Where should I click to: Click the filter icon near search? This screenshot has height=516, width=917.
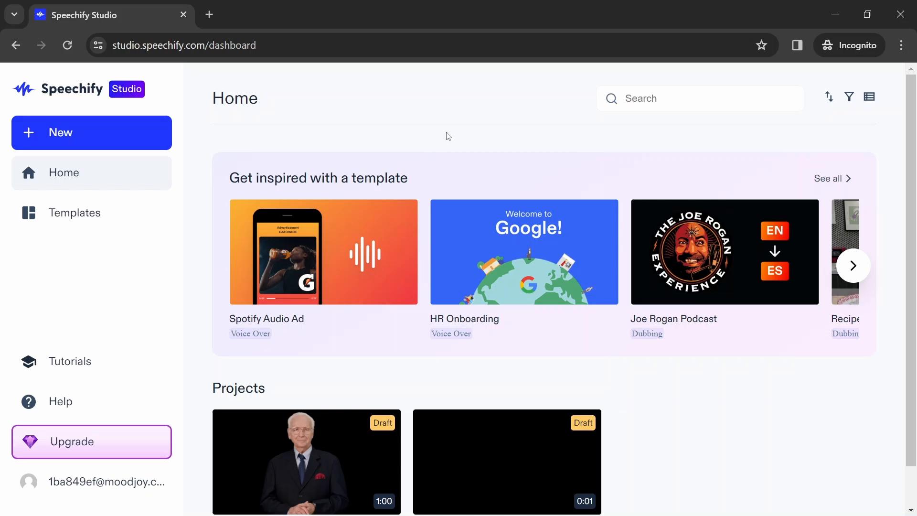point(849,97)
